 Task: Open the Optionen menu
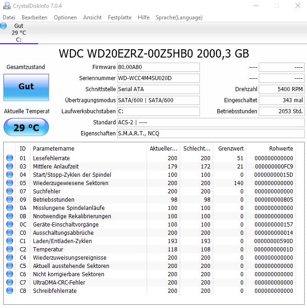coord(65,17)
